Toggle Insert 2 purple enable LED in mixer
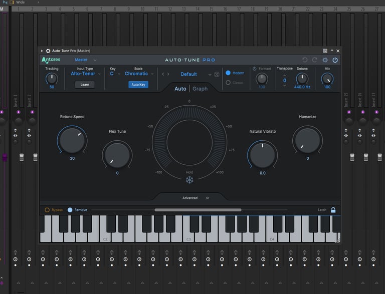385x294 pixels. 32,112
